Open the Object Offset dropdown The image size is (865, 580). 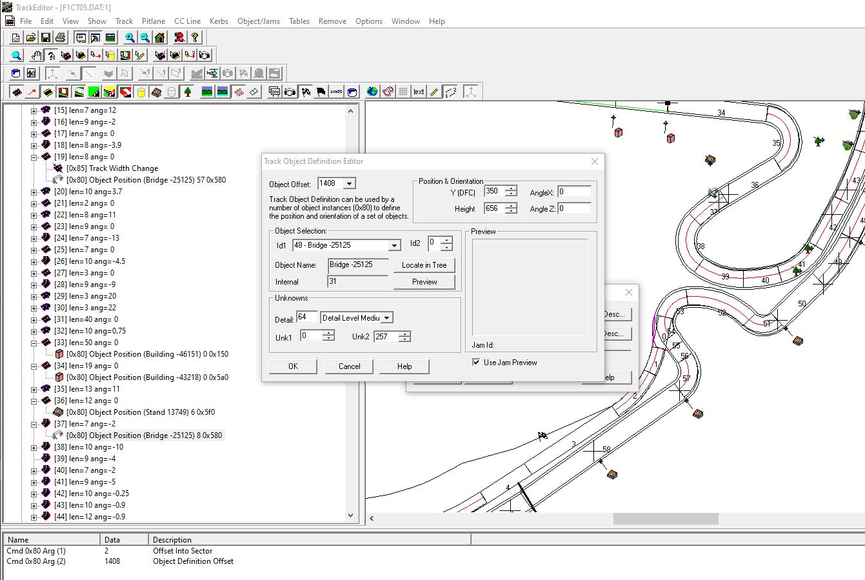(349, 184)
